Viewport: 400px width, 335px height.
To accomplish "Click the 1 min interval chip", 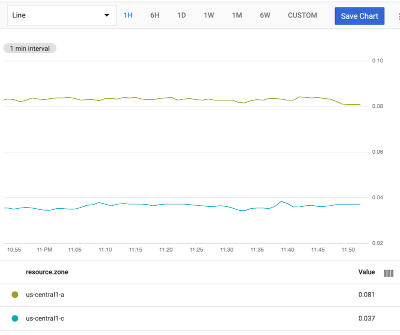I will click(x=29, y=48).
